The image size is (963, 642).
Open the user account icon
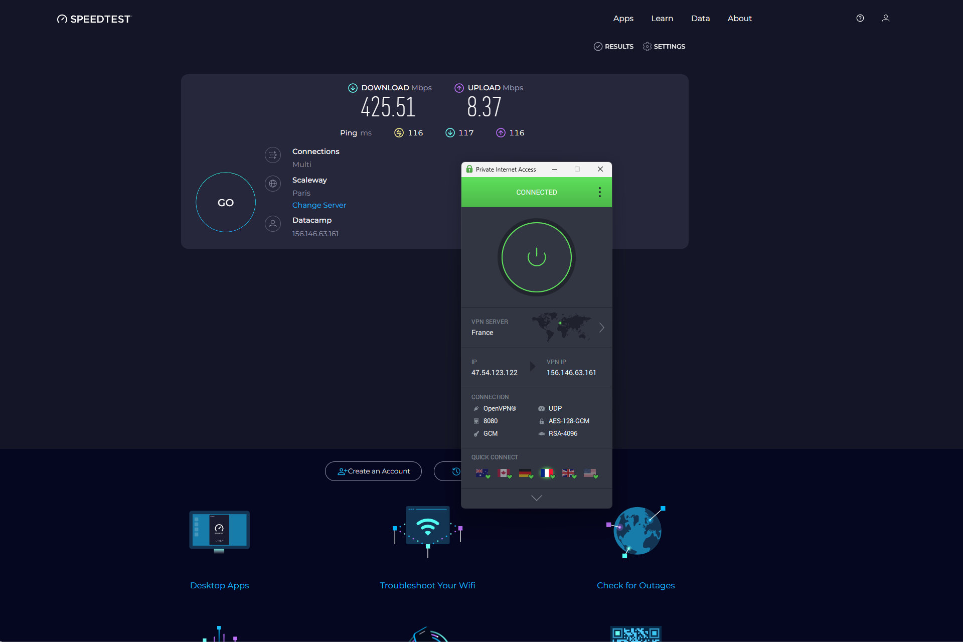[x=886, y=18]
